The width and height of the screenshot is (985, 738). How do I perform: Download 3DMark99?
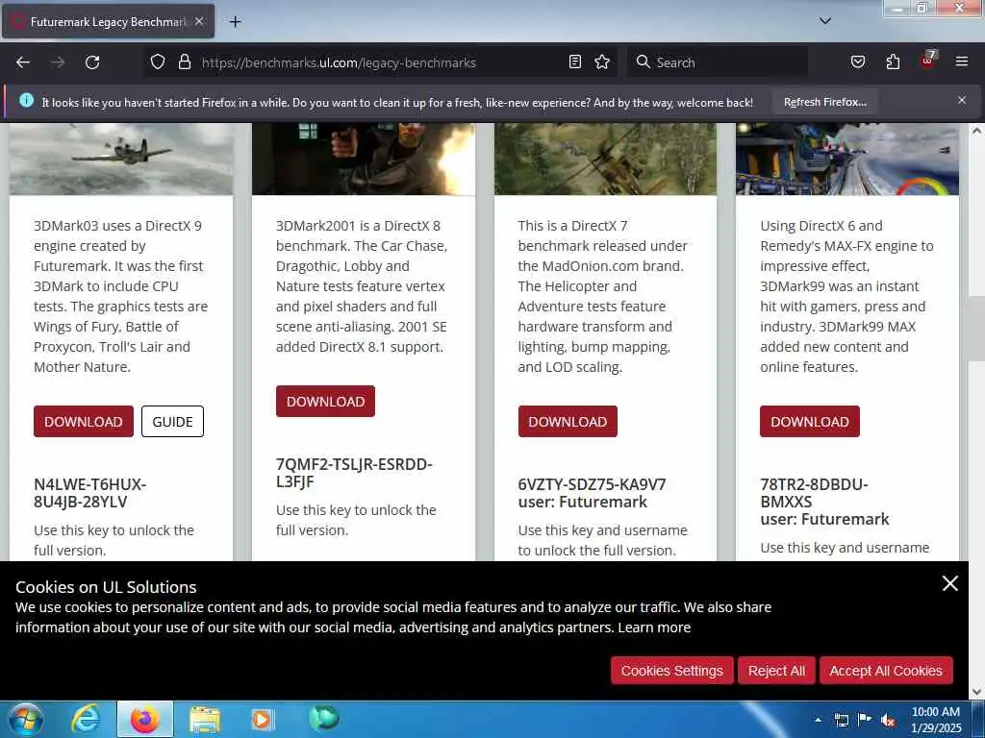[x=810, y=422]
